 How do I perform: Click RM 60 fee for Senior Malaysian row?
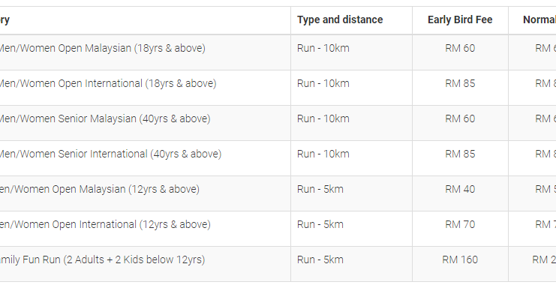tap(460, 118)
